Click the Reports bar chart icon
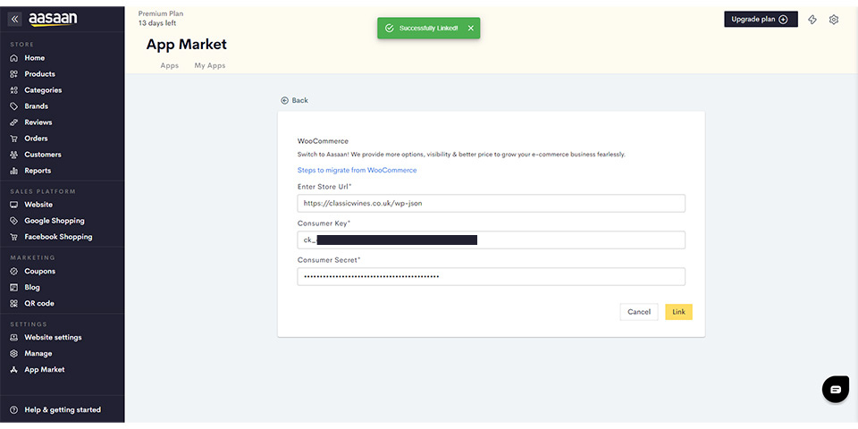The width and height of the screenshot is (858, 429). (x=14, y=171)
